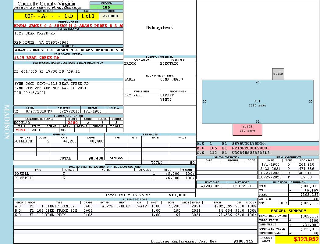320x244 pixels.
Task: Click the yellow PARCEL SUMMARY header
Action: [289, 211]
